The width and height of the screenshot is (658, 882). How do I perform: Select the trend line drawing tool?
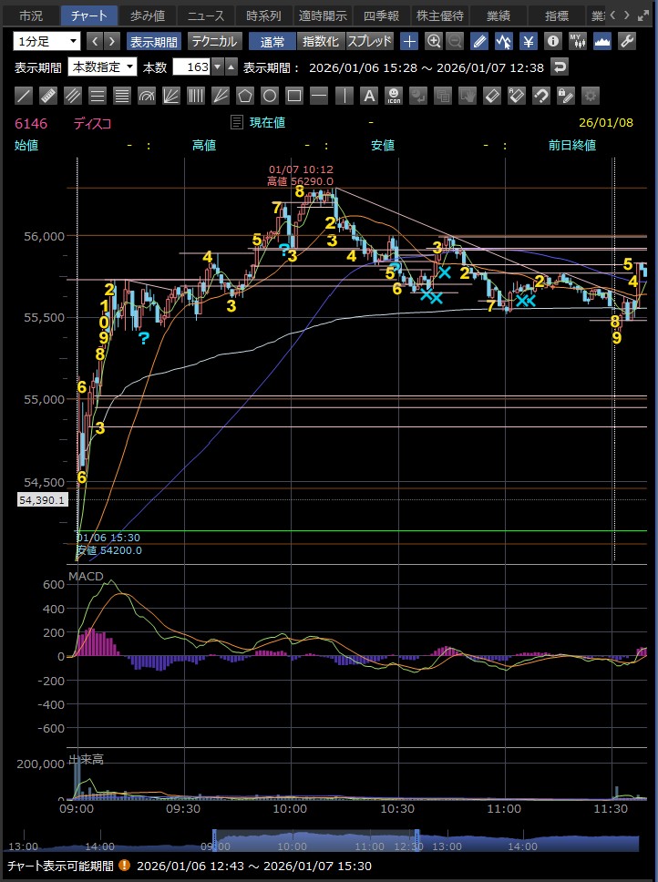(24, 96)
